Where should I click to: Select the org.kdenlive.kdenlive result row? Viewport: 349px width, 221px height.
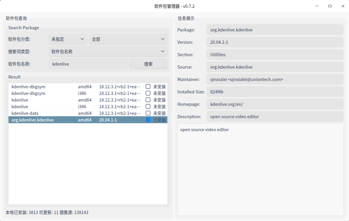pos(88,120)
